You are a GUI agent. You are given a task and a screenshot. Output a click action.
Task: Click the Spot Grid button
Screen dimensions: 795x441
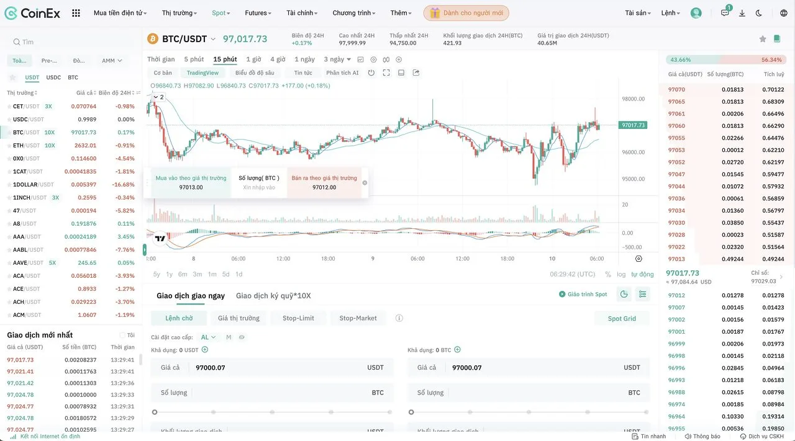(x=622, y=318)
